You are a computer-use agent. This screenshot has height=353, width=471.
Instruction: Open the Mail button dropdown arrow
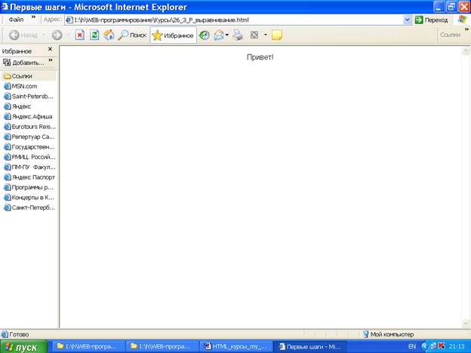click(227, 35)
